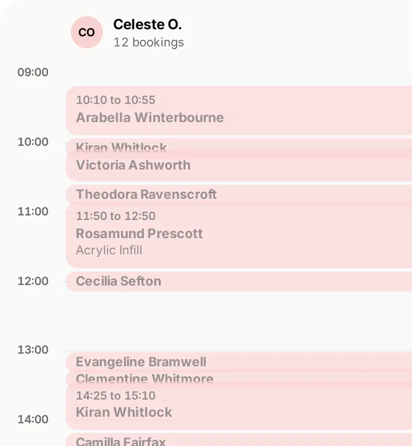Viewport: 412px width, 446px height.
Task: Click empty slot between 12:00 and 13:00
Action: pyautogui.click(x=239, y=321)
